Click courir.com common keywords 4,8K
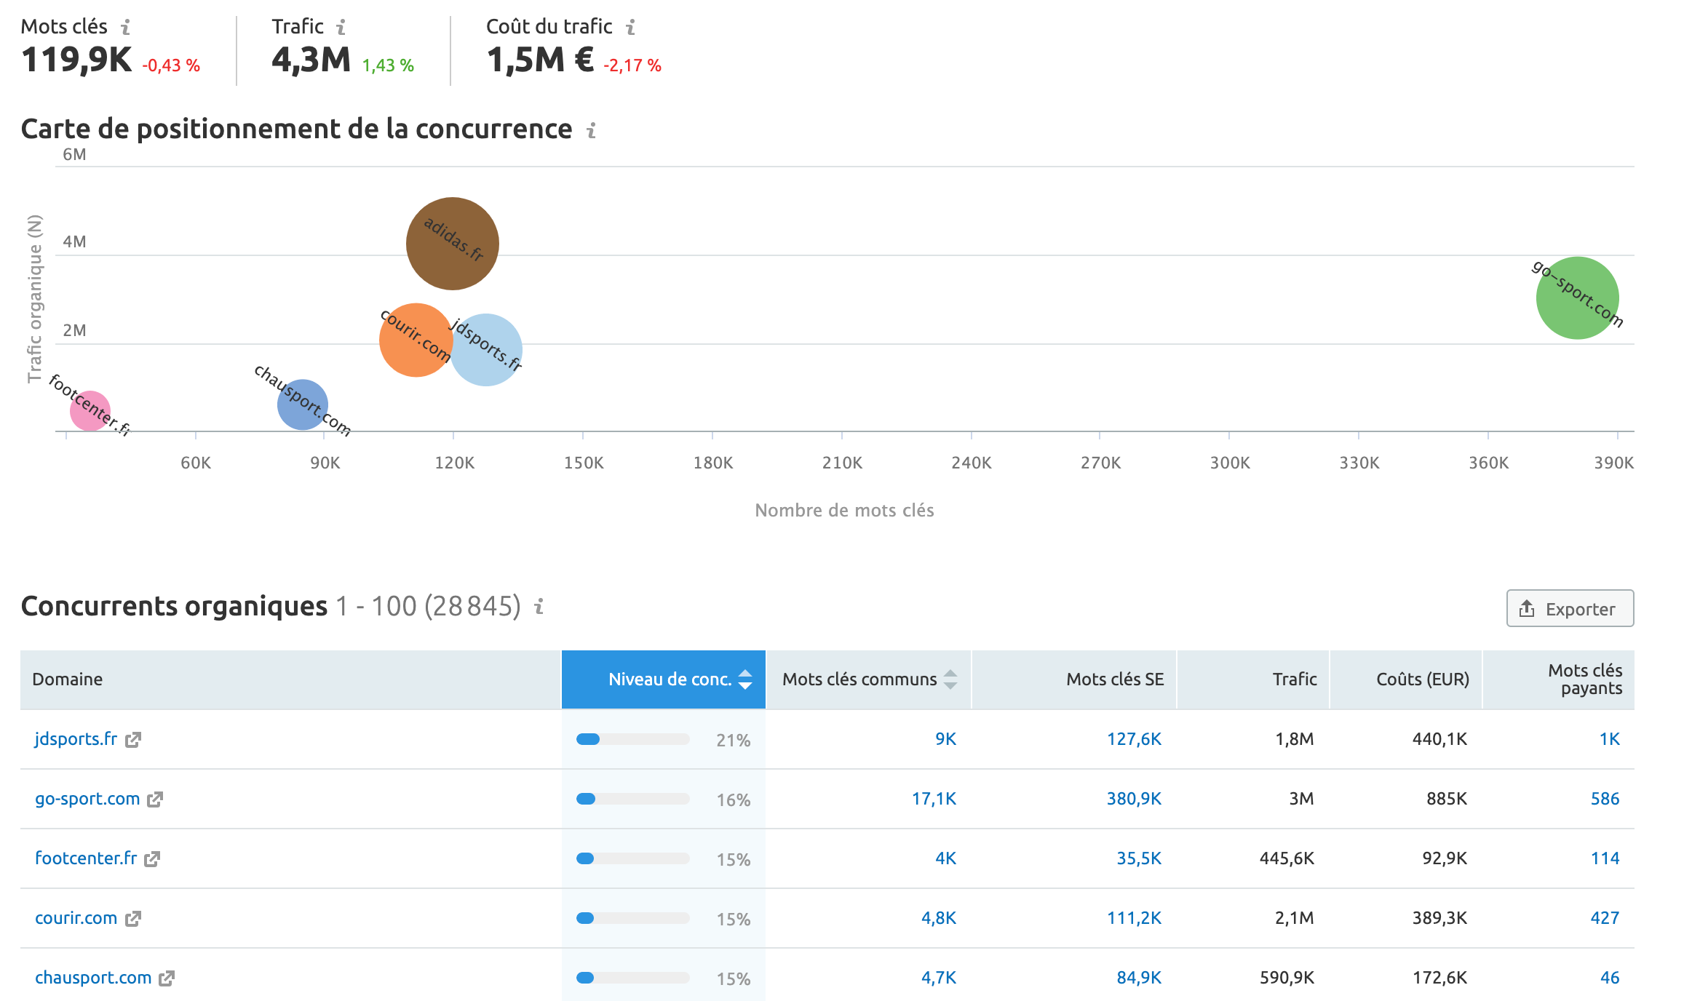Viewport: 1684px width, 1001px height. click(939, 918)
